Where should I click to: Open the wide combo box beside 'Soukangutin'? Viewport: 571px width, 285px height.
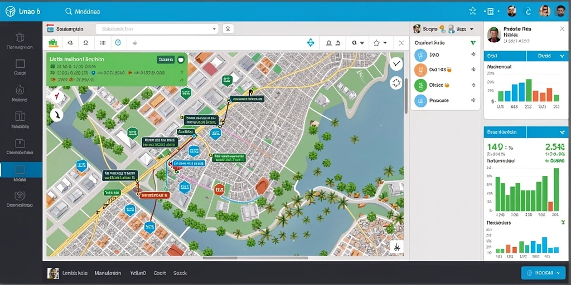tap(157, 29)
